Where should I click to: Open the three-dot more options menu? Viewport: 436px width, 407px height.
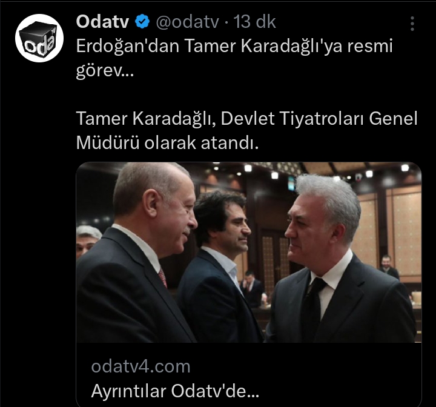(x=412, y=24)
